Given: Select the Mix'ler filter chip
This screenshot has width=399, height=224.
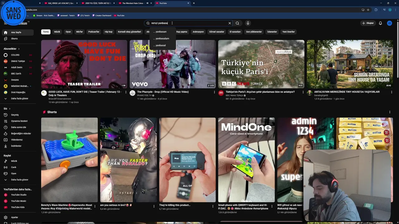Looking at the screenshot, I should [x=79, y=32].
